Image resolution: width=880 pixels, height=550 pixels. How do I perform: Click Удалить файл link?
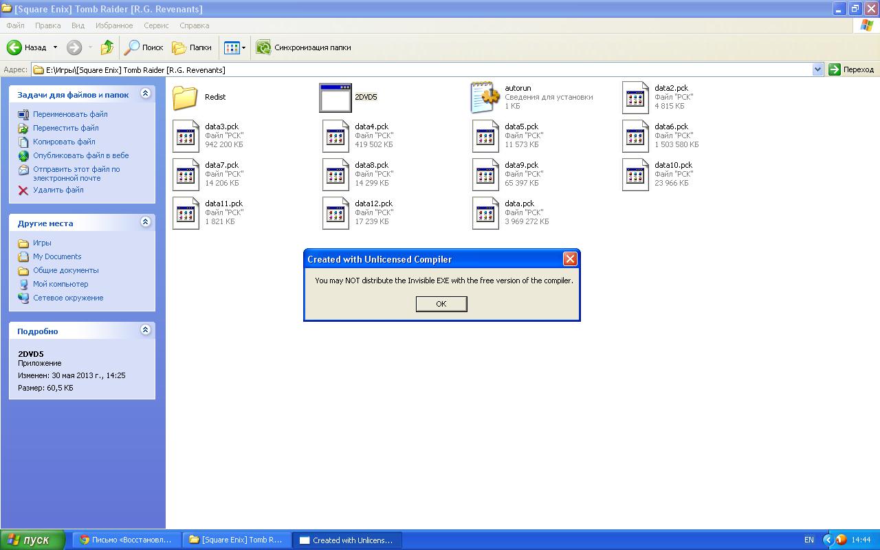pyautogui.click(x=58, y=190)
